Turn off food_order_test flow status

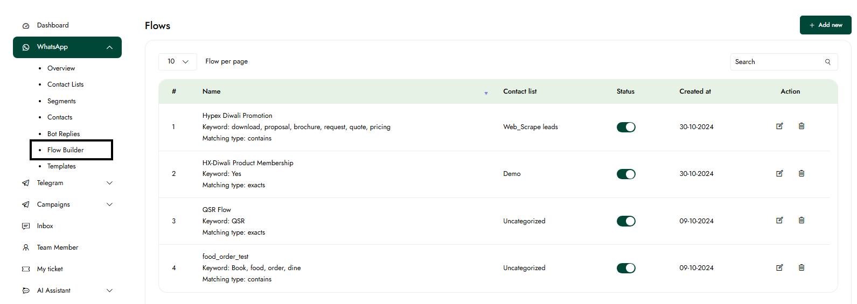tap(625, 268)
